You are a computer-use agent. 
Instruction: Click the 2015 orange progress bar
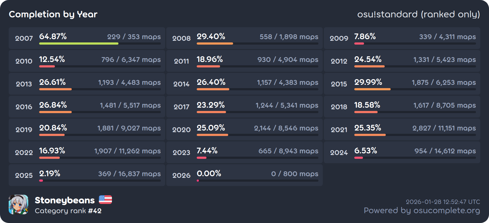(x=372, y=89)
